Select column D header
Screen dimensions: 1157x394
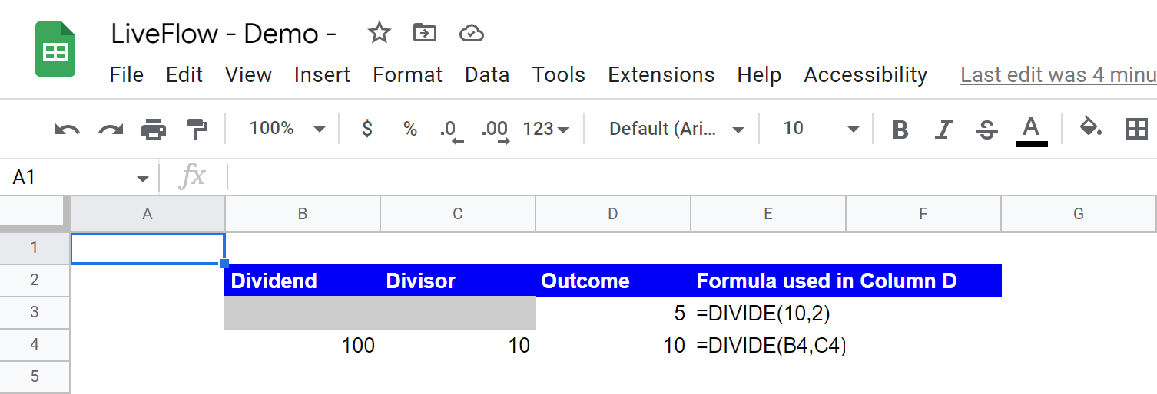pyautogui.click(x=613, y=214)
